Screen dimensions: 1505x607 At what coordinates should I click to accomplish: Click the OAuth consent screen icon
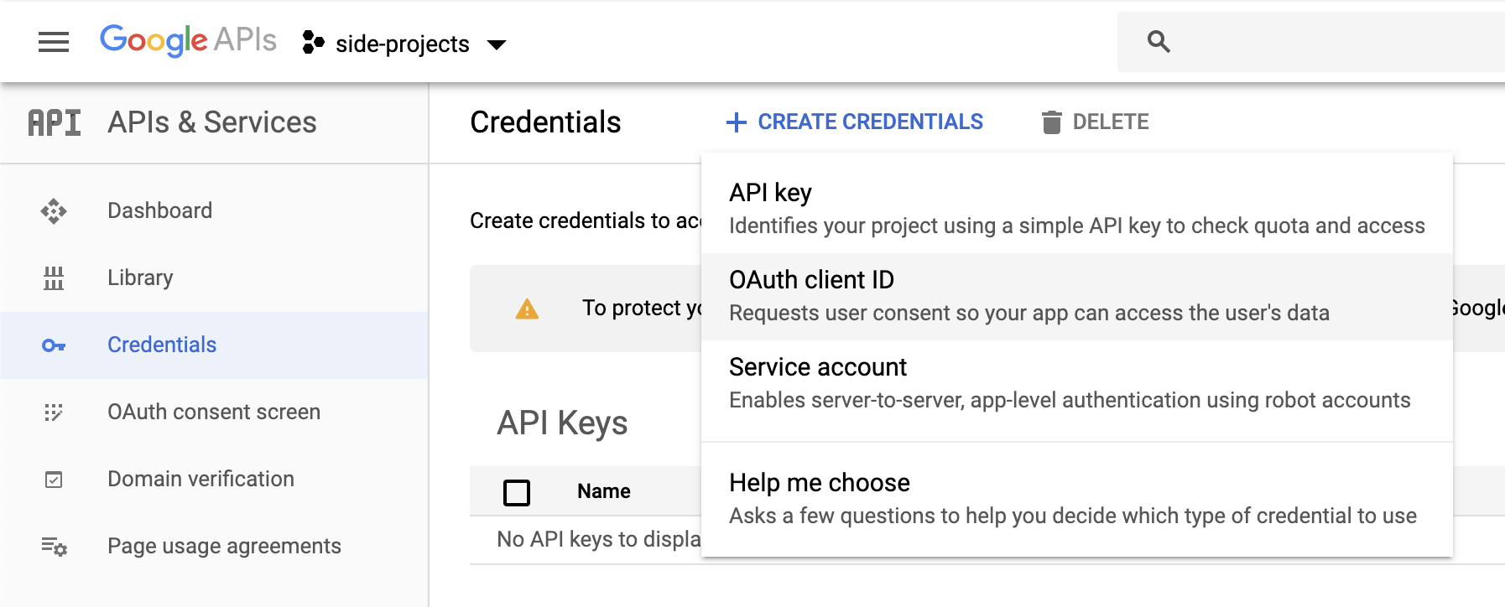pos(54,412)
